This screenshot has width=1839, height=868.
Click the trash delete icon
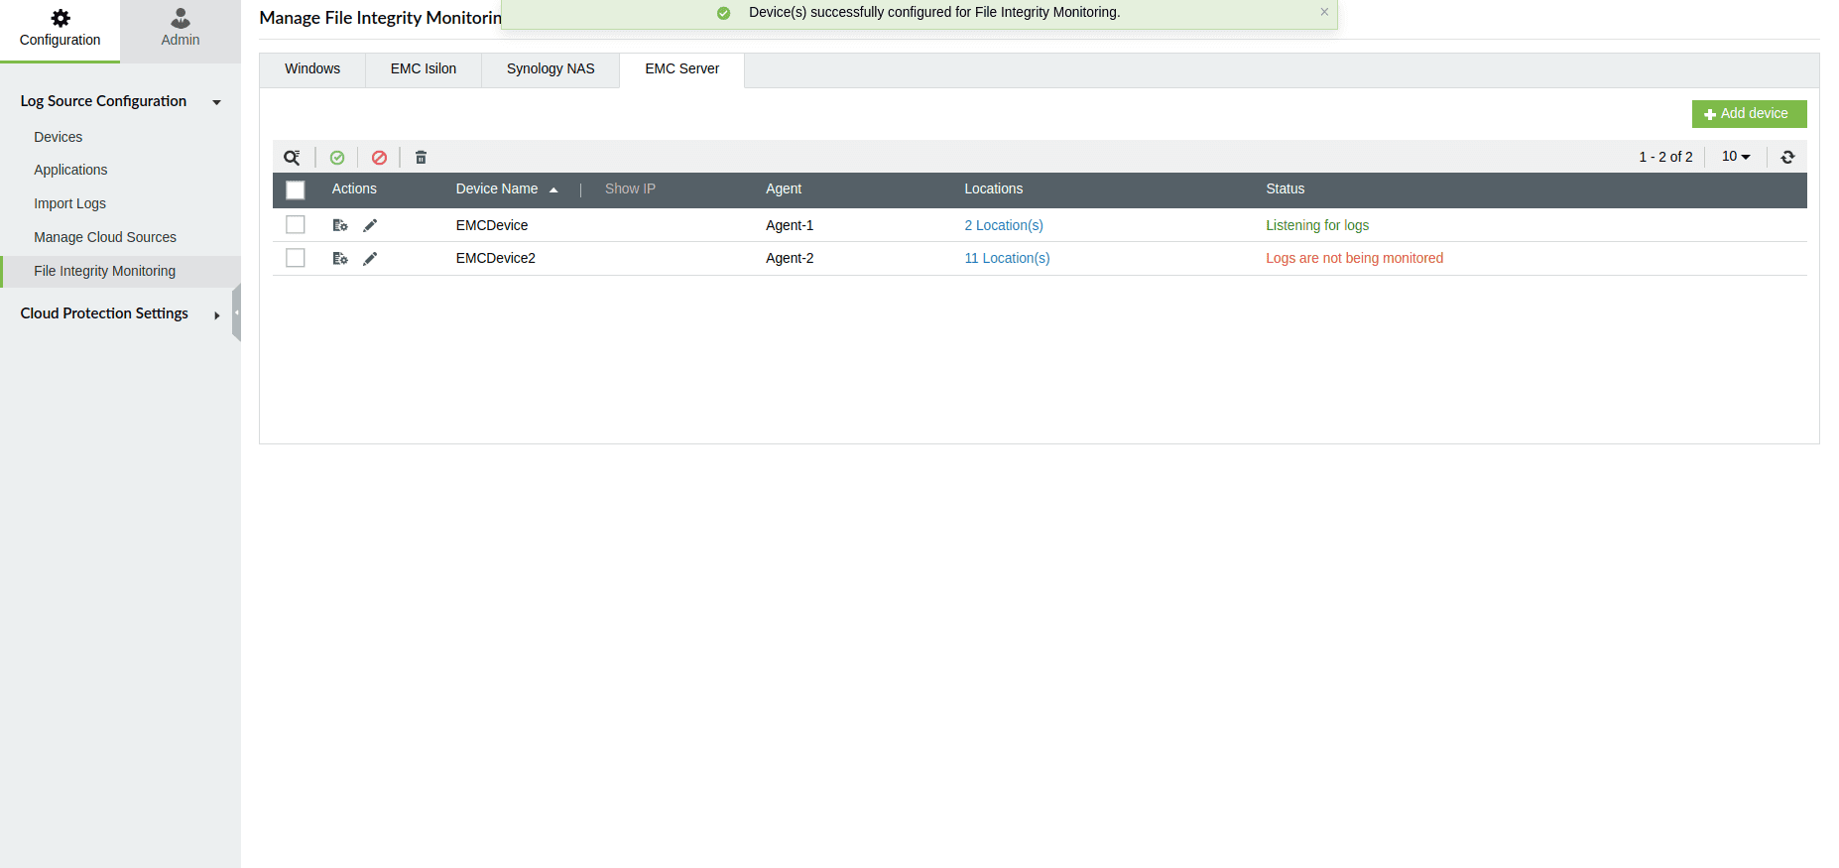(x=421, y=158)
